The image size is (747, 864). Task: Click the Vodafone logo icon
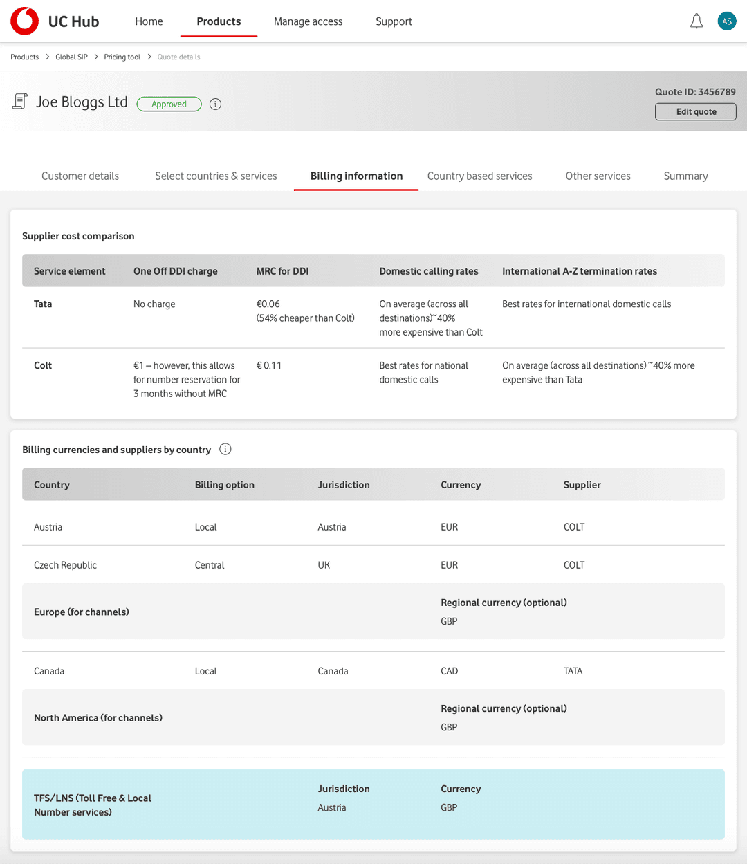point(25,21)
